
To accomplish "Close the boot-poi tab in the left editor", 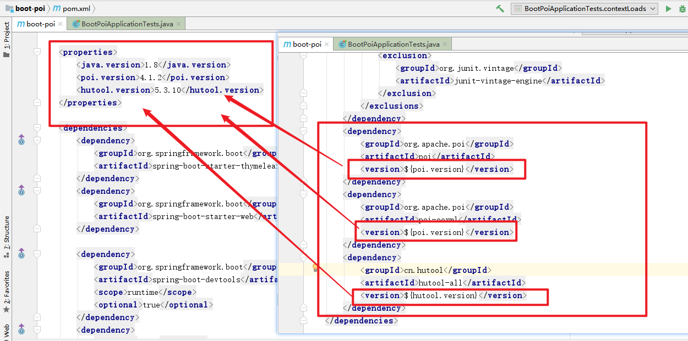I will click(61, 24).
